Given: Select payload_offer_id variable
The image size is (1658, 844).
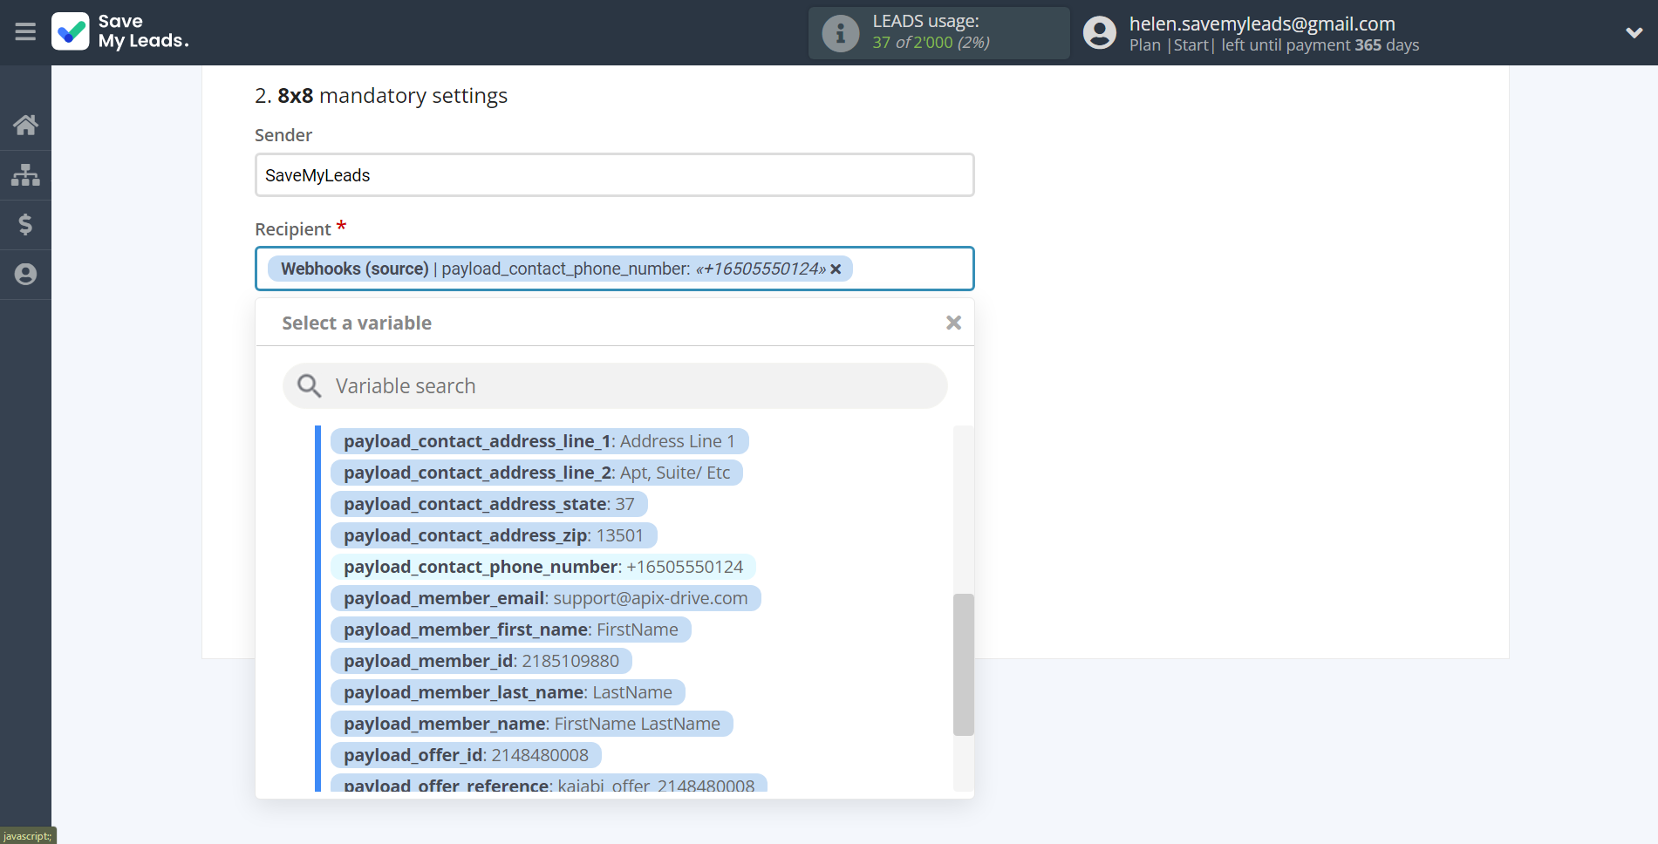Looking at the screenshot, I should point(466,755).
